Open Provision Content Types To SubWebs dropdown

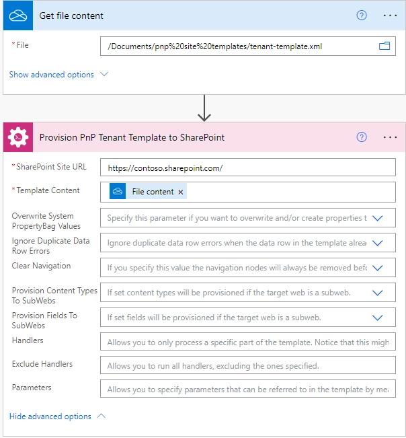[378, 293]
